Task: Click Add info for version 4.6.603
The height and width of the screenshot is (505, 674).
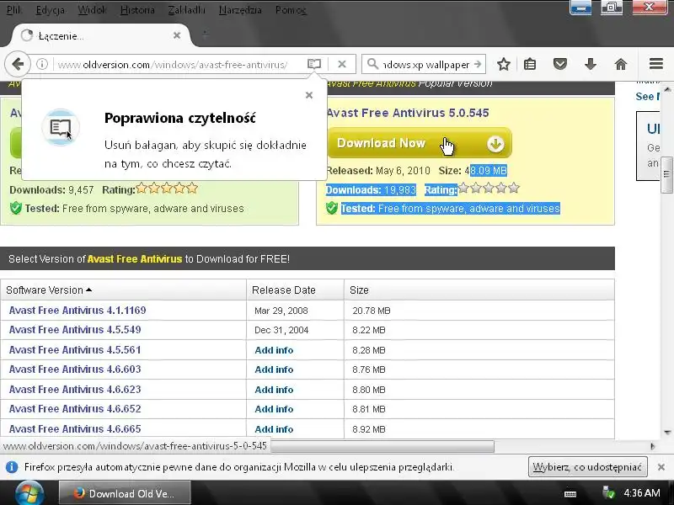Action: pos(274,369)
